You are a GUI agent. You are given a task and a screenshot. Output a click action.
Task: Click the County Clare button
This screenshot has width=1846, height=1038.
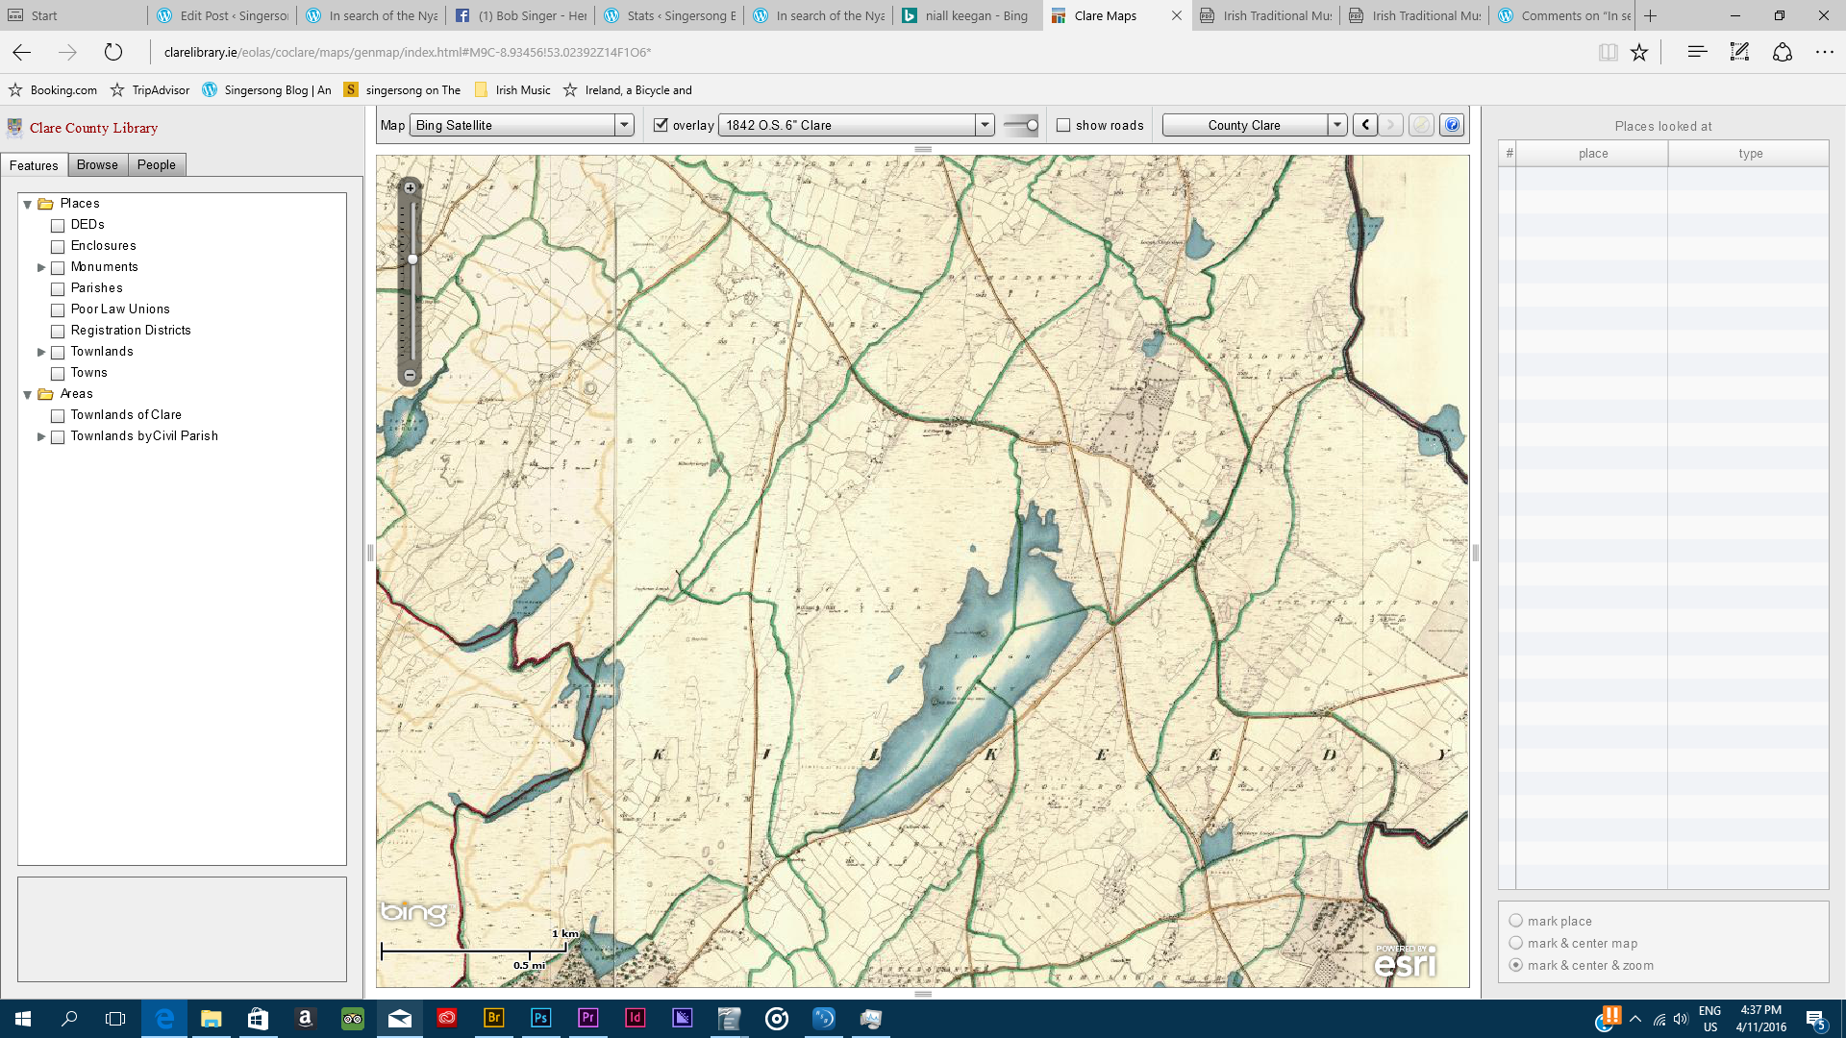tap(1244, 125)
